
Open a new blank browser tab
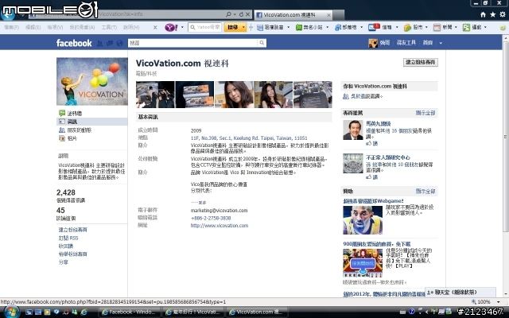tap(339, 15)
